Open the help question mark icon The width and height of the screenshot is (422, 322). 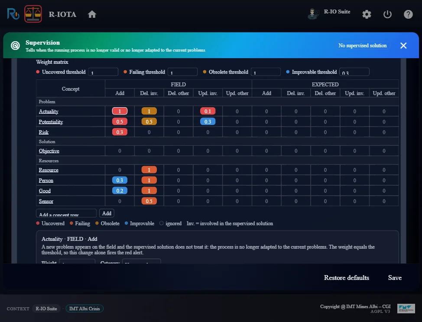(408, 14)
